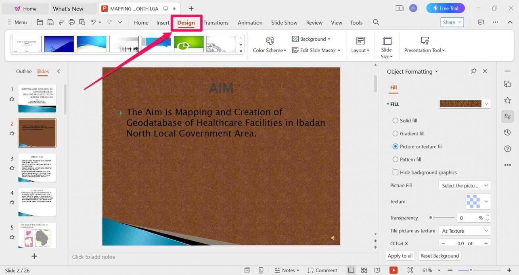The height and width of the screenshot is (275, 519).
Task: Open the Picture Fill source dropdown
Action: (x=464, y=186)
